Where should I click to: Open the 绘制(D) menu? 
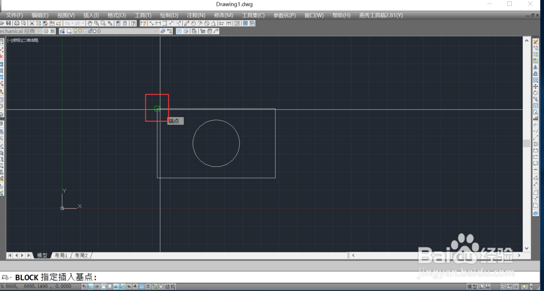click(x=169, y=15)
